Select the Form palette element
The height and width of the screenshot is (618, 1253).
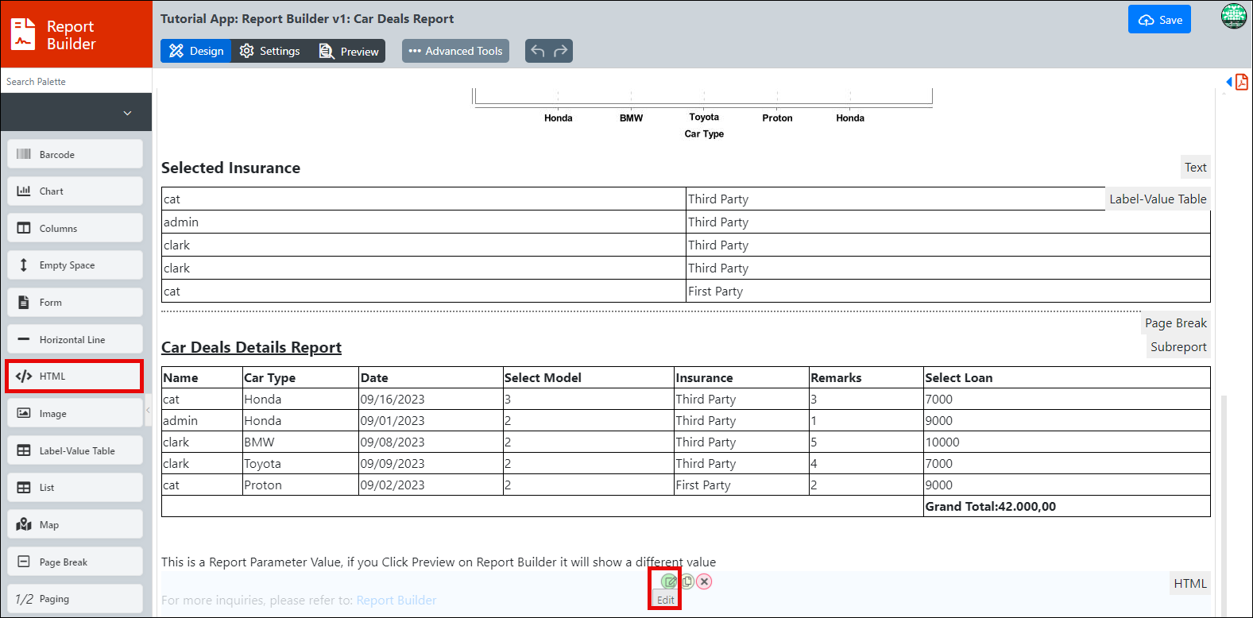point(75,303)
